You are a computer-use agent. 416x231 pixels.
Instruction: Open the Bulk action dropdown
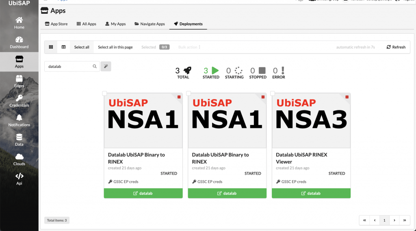click(x=189, y=47)
